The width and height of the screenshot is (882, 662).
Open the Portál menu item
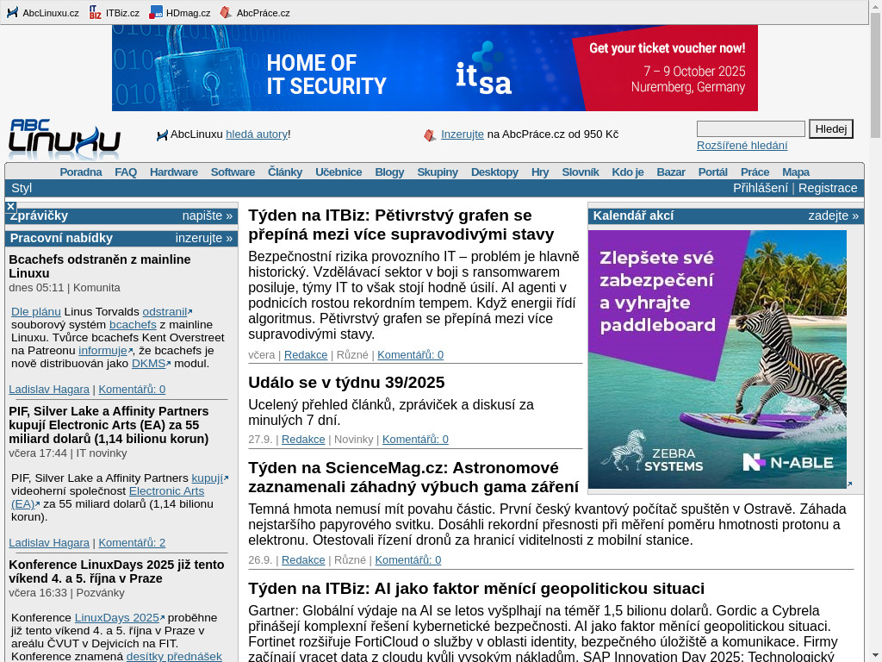click(712, 172)
